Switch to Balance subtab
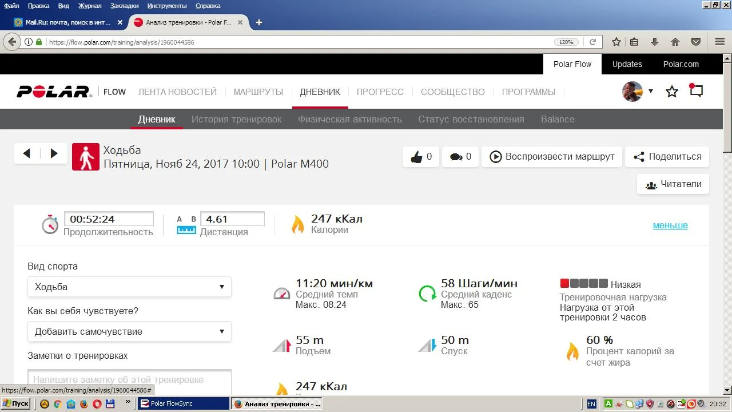Viewport: 732px width, 412px height. click(558, 119)
